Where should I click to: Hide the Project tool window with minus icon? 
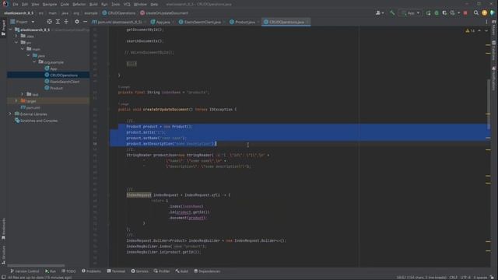pos(85,22)
